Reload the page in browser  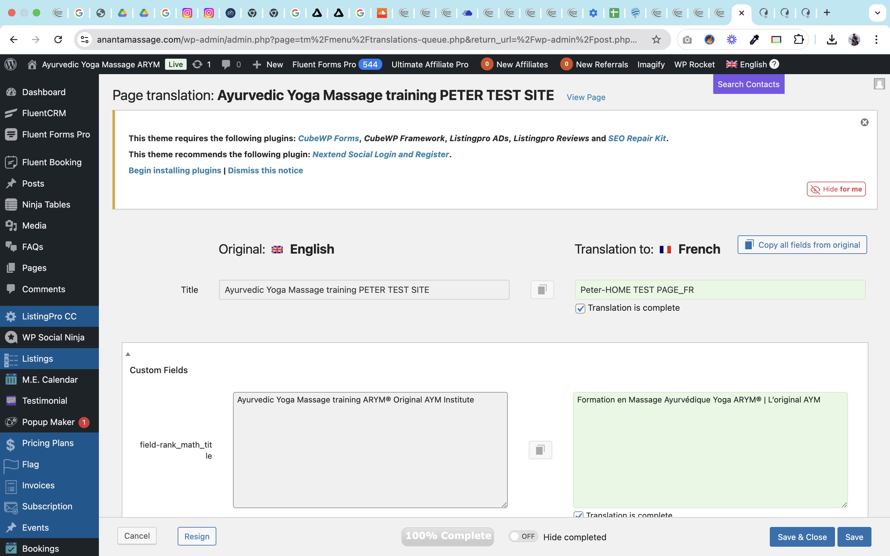pos(58,39)
